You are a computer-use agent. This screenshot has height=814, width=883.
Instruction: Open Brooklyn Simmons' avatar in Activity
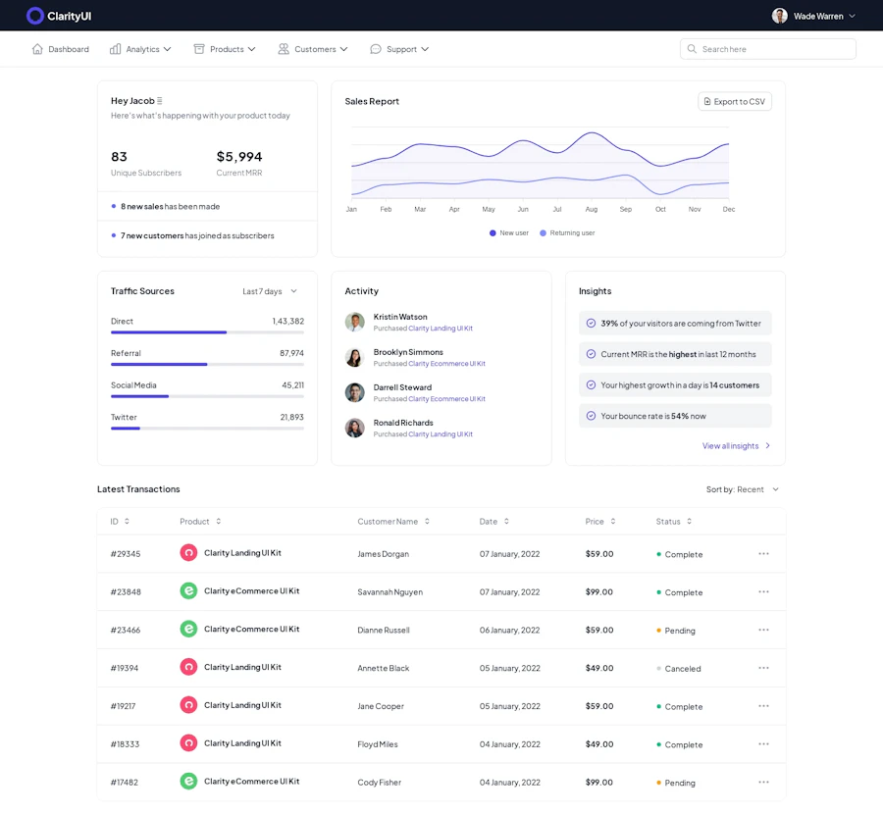point(355,357)
